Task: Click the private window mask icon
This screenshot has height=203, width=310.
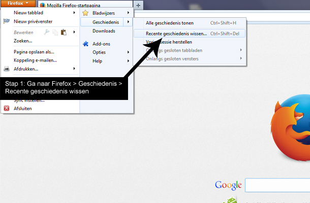Action: click(7, 21)
